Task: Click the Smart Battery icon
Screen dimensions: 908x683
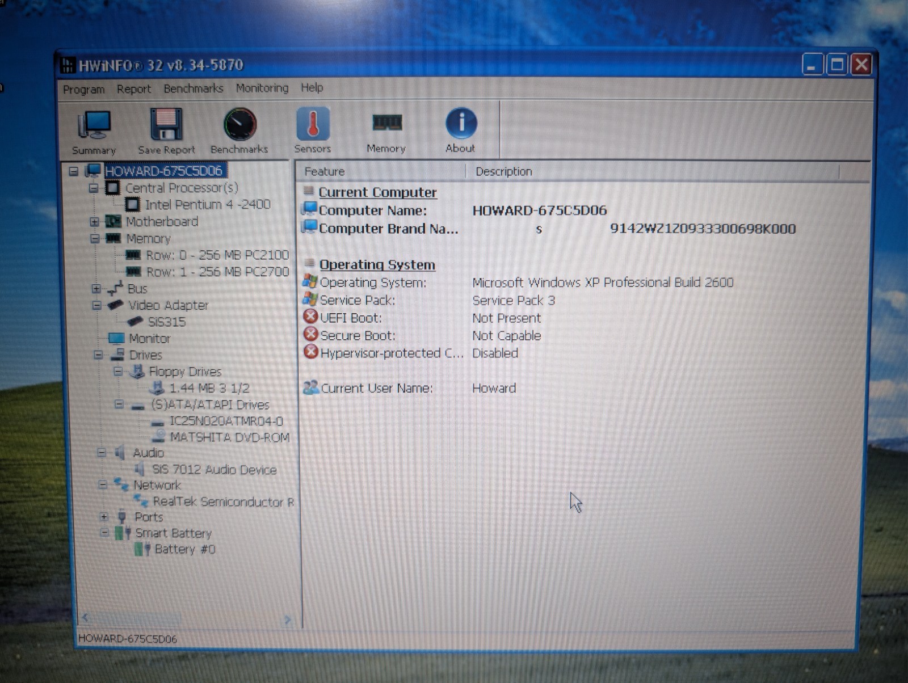Action: click(123, 533)
